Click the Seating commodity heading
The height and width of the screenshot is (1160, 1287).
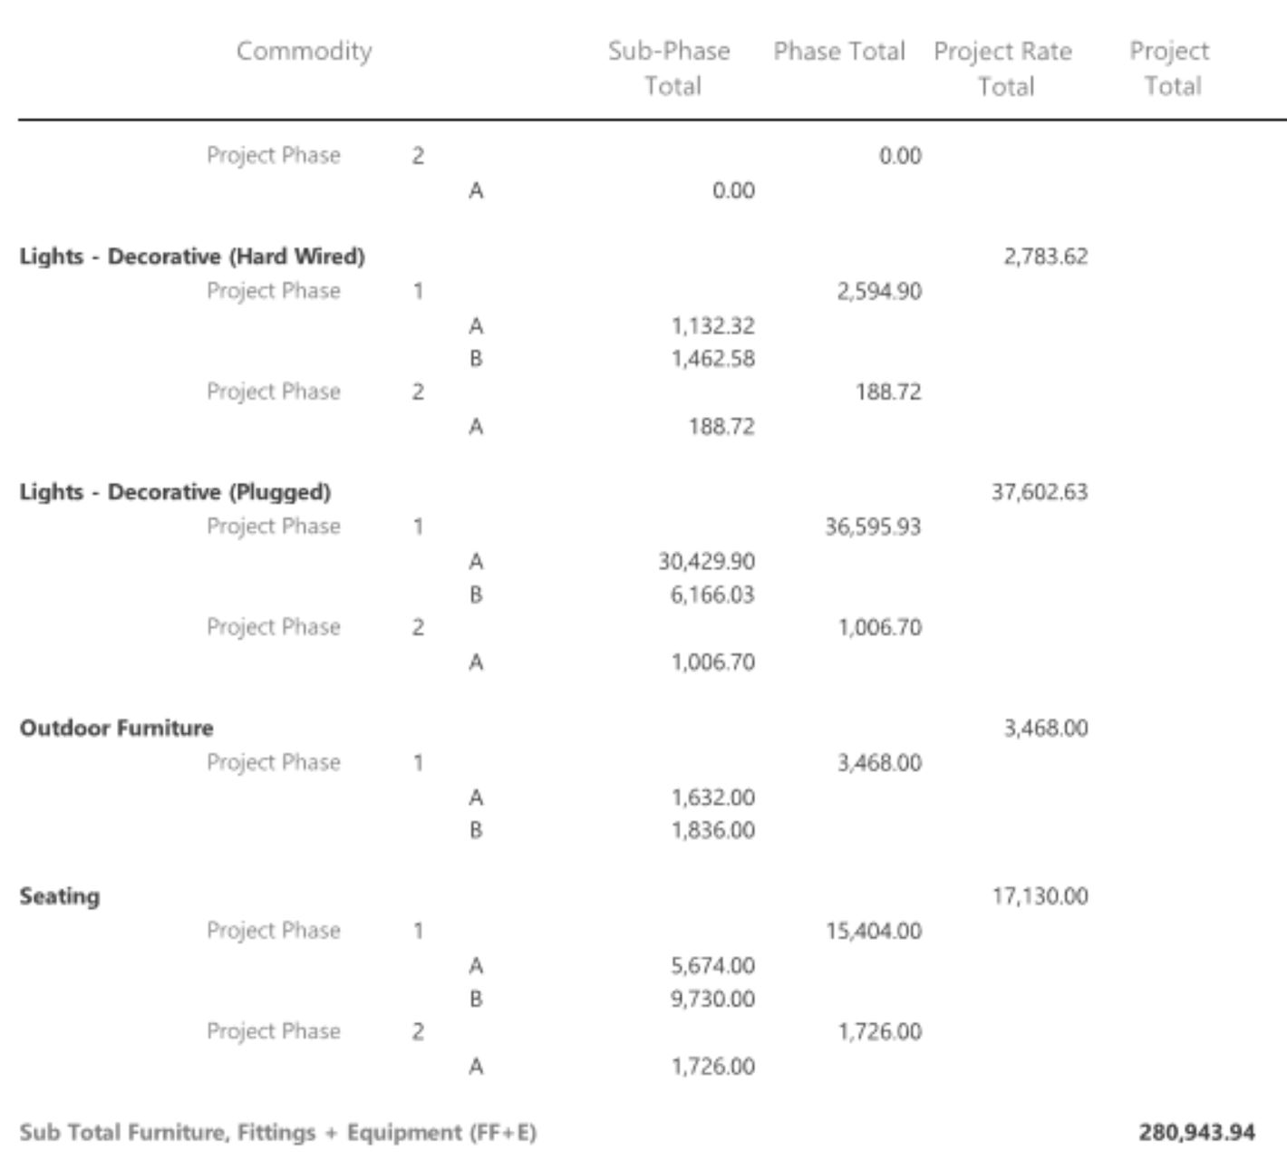(x=60, y=896)
